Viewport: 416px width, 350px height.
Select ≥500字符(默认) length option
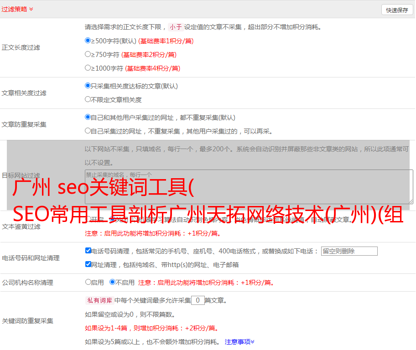click(x=88, y=41)
